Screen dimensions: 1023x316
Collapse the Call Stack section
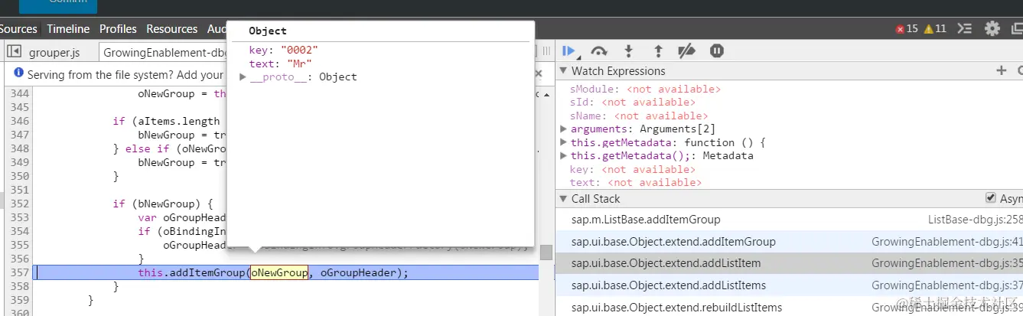tap(563, 199)
